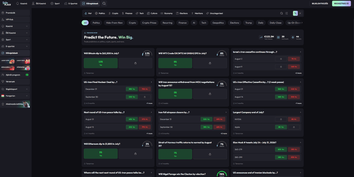
Task: Select the Crypto-Prices filter chip
Action: (x=149, y=23)
